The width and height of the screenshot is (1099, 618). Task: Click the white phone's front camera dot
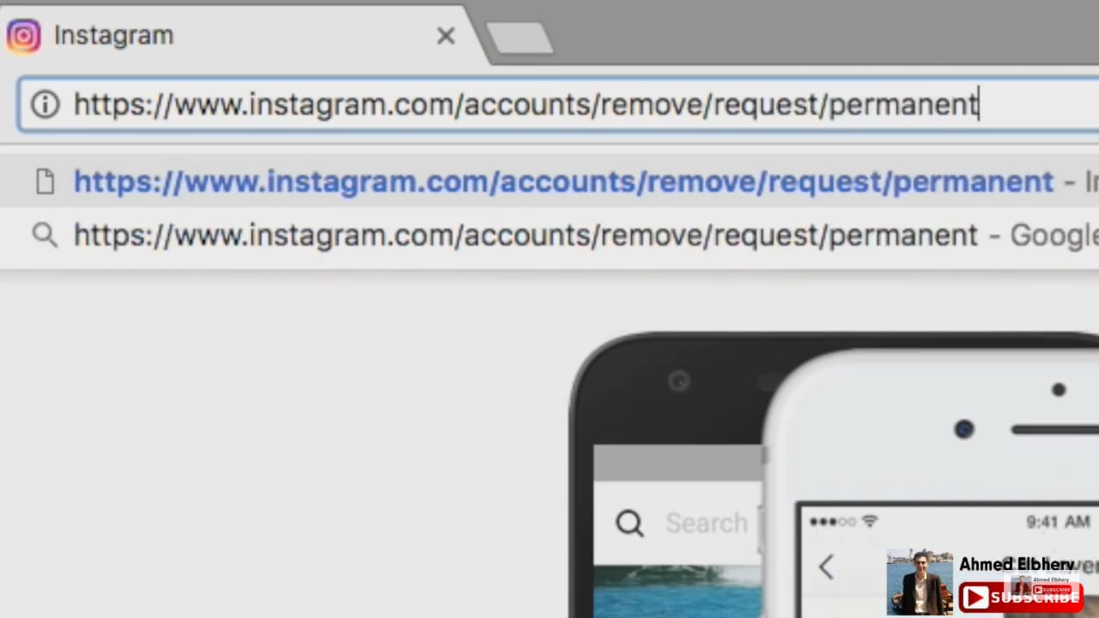[x=963, y=429]
